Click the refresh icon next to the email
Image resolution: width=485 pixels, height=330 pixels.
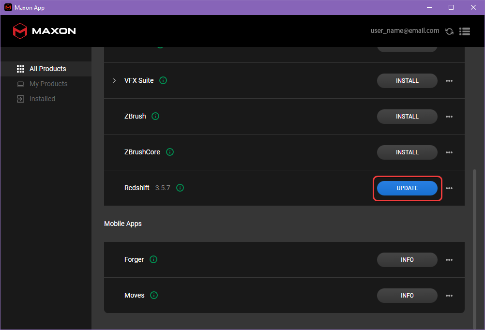pyautogui.click(x=449, y=31)
